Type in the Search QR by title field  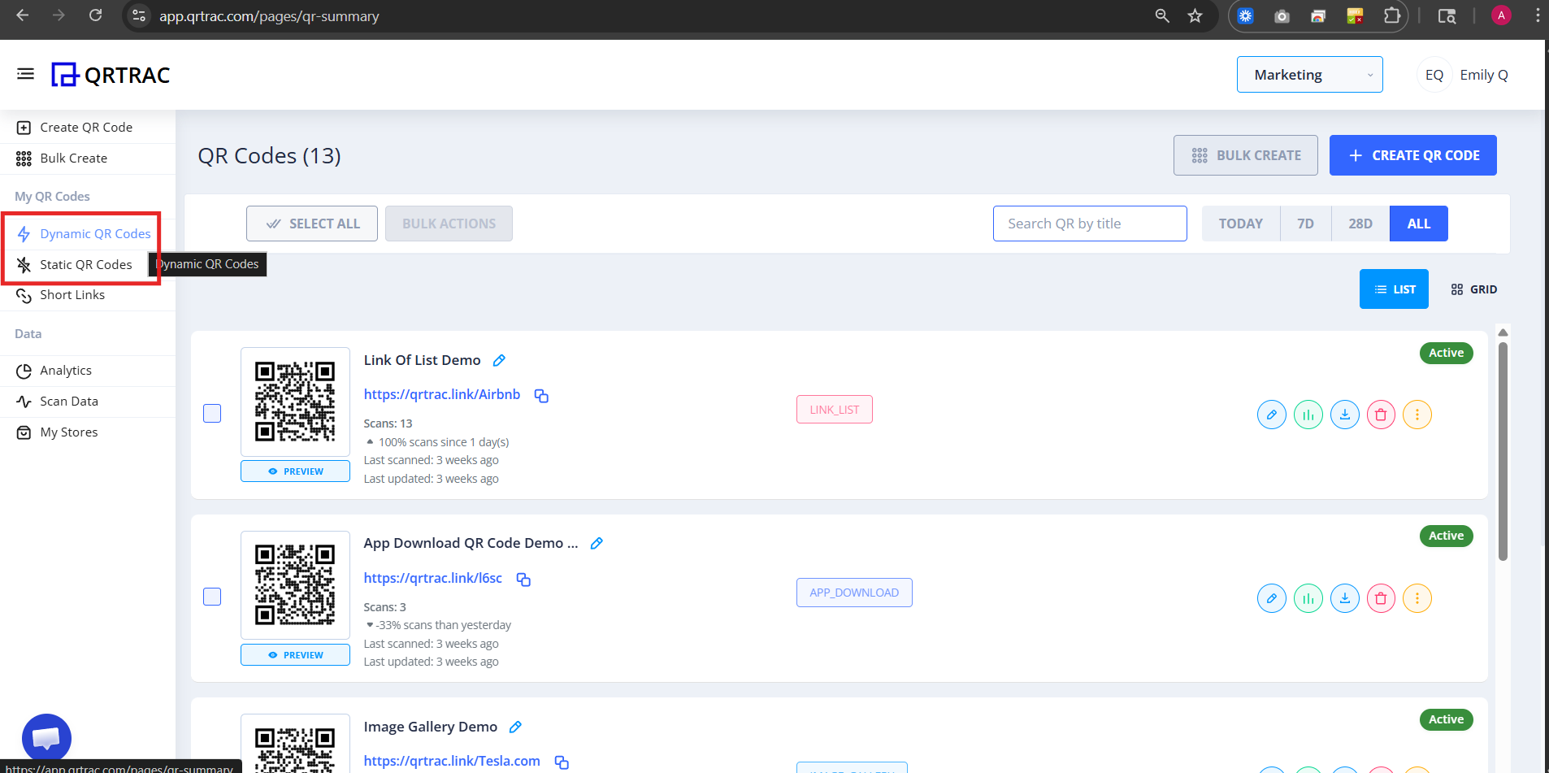point(1090,223)
